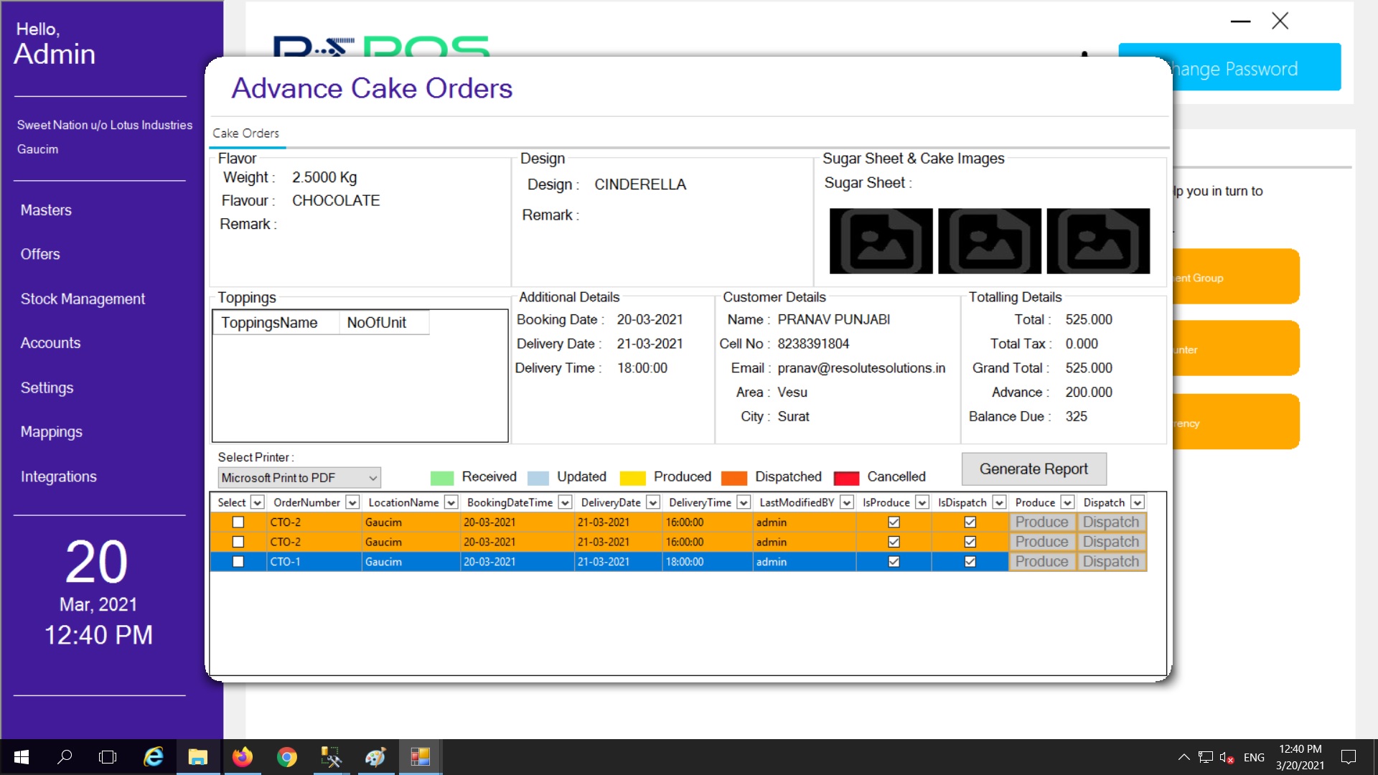Open Stock Management in the sidebar
Screen dimensions: 1378x775
[83, 299]
